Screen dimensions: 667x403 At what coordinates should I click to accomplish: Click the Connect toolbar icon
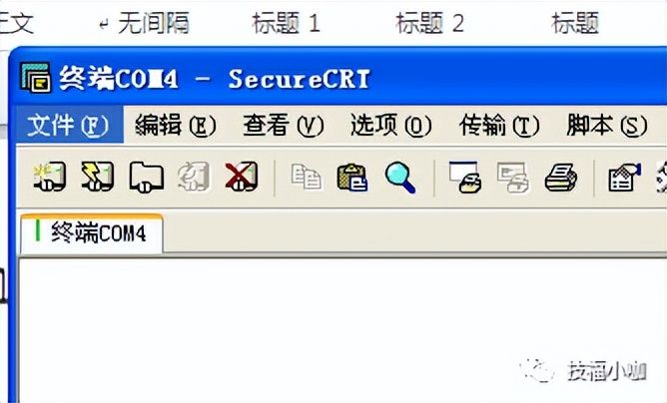click(x=50, y=176)
